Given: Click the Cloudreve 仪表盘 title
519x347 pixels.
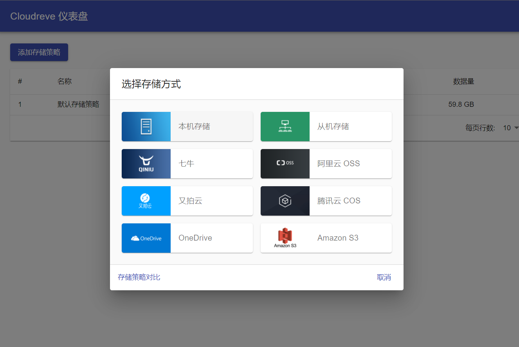Looking at the screenshot, I should (x=49, y=16).
